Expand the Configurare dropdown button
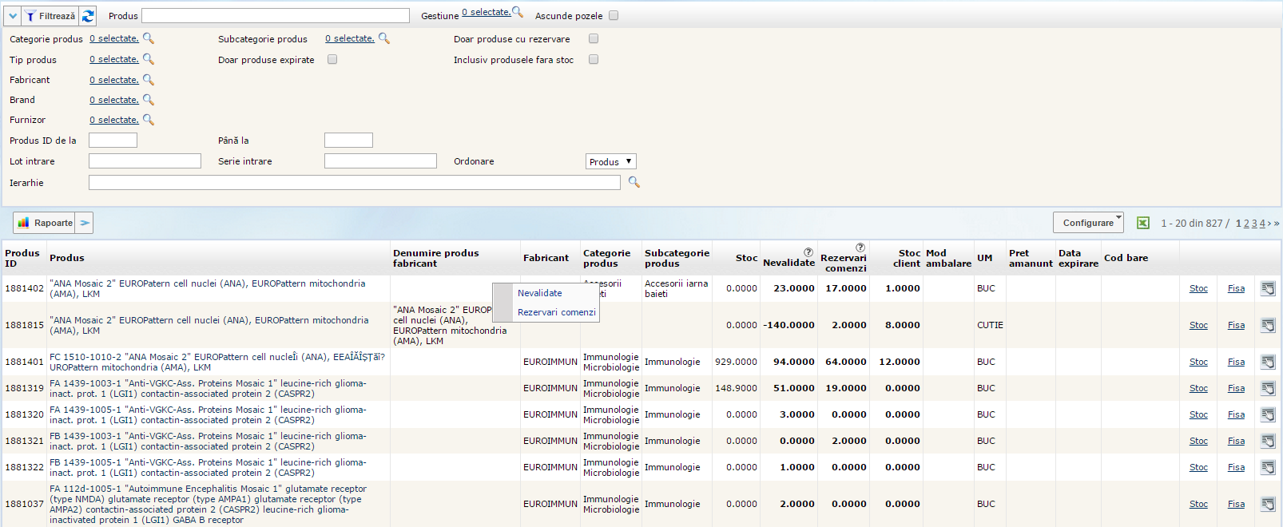Image resolution: width=1283 pixels, height=527 pixels. [1088, 223]
